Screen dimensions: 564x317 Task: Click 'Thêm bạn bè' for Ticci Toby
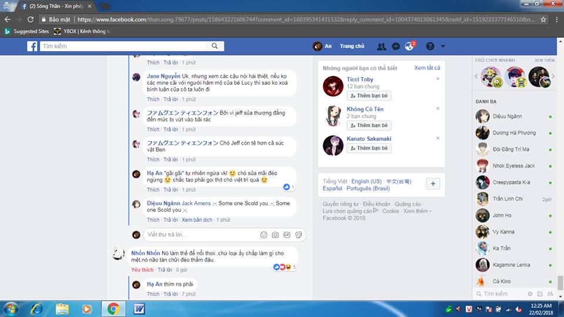(x=369, y=95)
